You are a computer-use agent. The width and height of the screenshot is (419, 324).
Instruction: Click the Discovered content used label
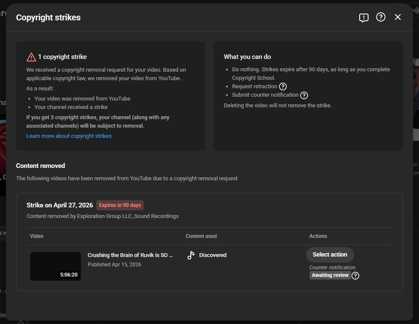tap(213, 255)
